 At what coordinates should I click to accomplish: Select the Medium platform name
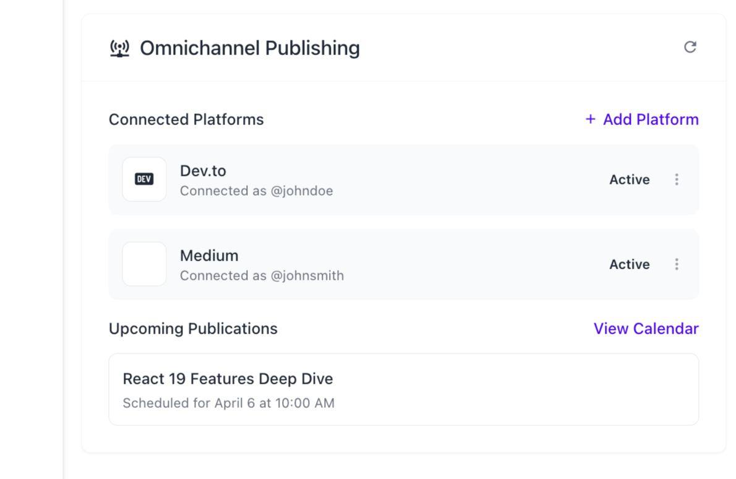click(209, 256)
